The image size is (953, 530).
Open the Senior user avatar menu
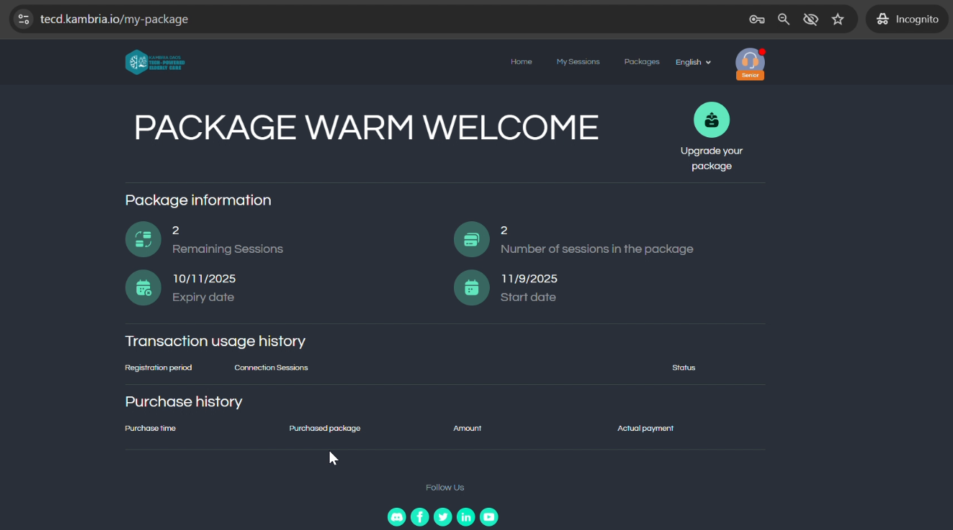[x=750, y=63]
